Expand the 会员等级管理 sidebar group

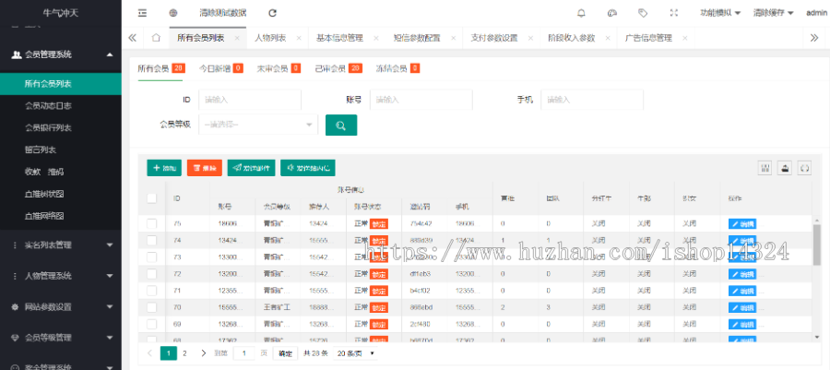pos(60,337)
